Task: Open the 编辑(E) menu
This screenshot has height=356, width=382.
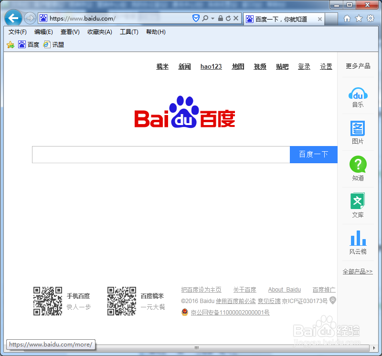Action: [x=43, y=32]
